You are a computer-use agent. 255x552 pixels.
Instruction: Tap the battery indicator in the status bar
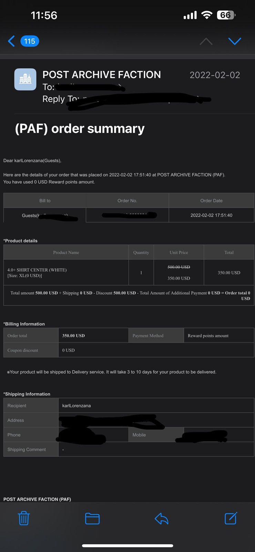click(226, 15)
